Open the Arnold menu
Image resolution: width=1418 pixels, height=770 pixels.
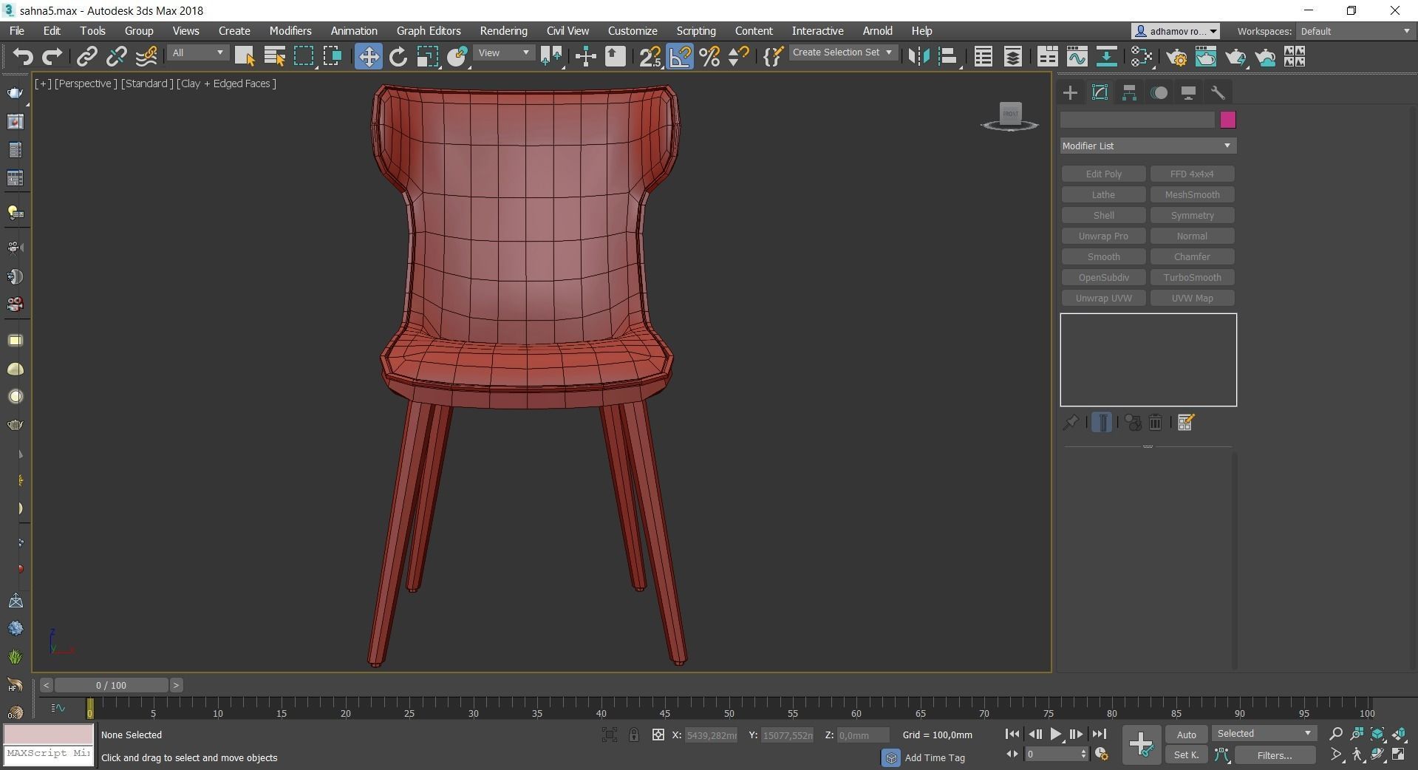878,31
